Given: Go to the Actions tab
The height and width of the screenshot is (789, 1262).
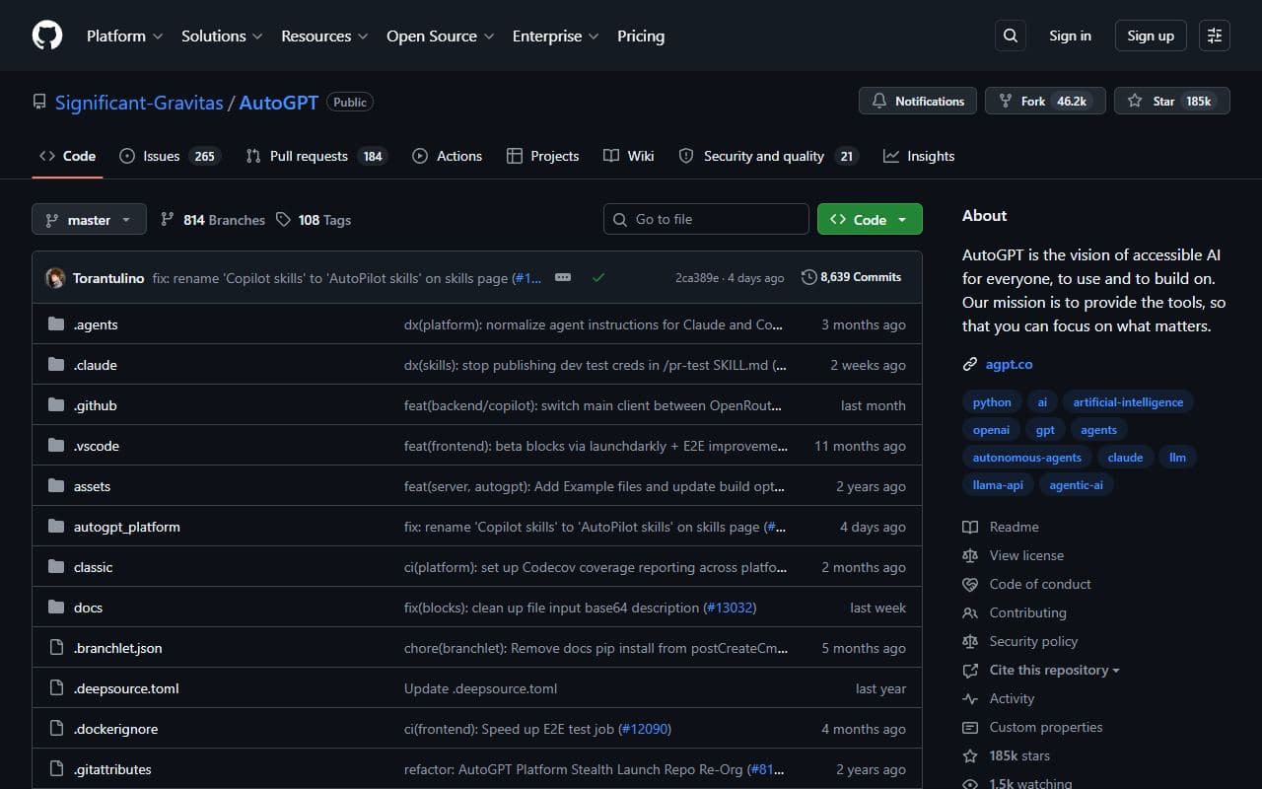Looking at the screenshot, I should 447,156.
